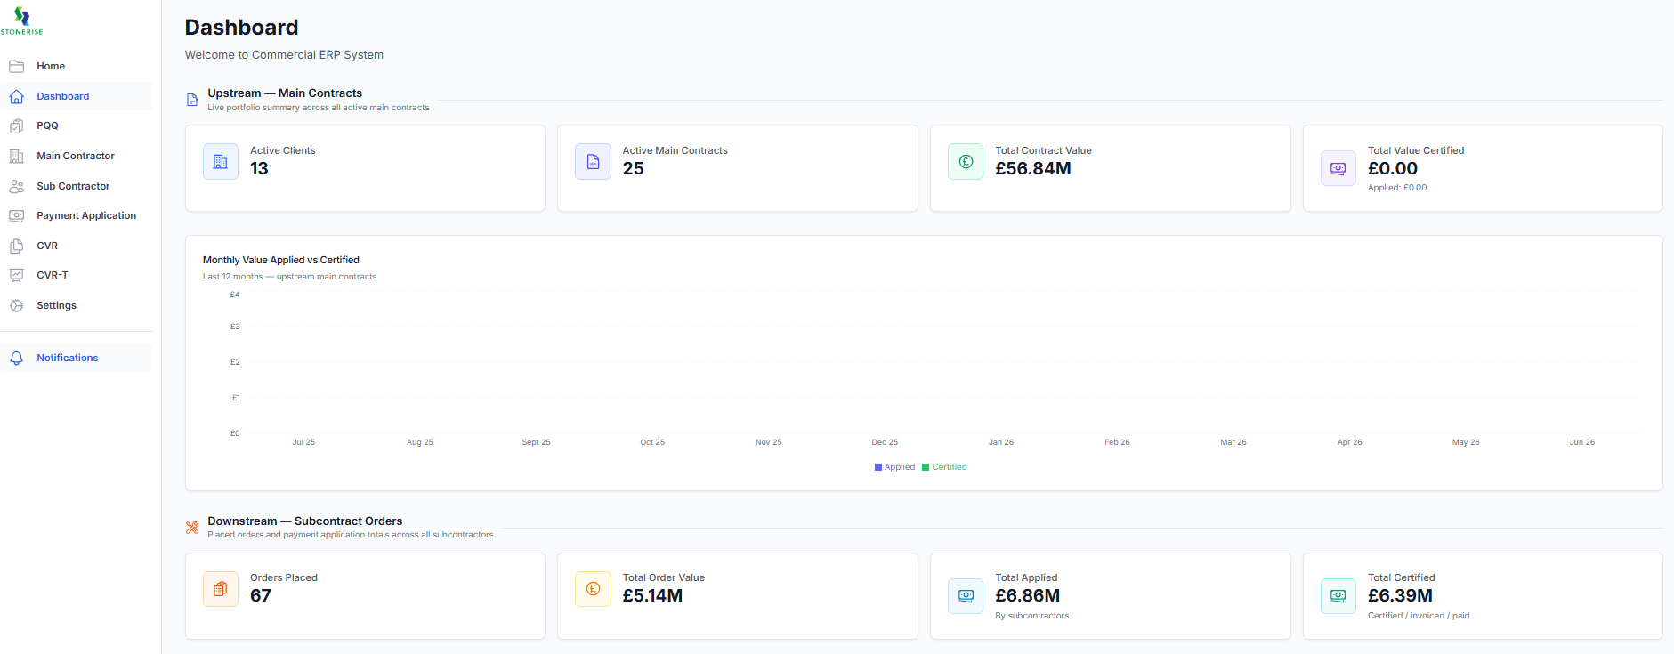Viewport: 1674px width, 654px height.
Task: Click the £0.00 Total Value Certified amount
Action: point(1393,169)
